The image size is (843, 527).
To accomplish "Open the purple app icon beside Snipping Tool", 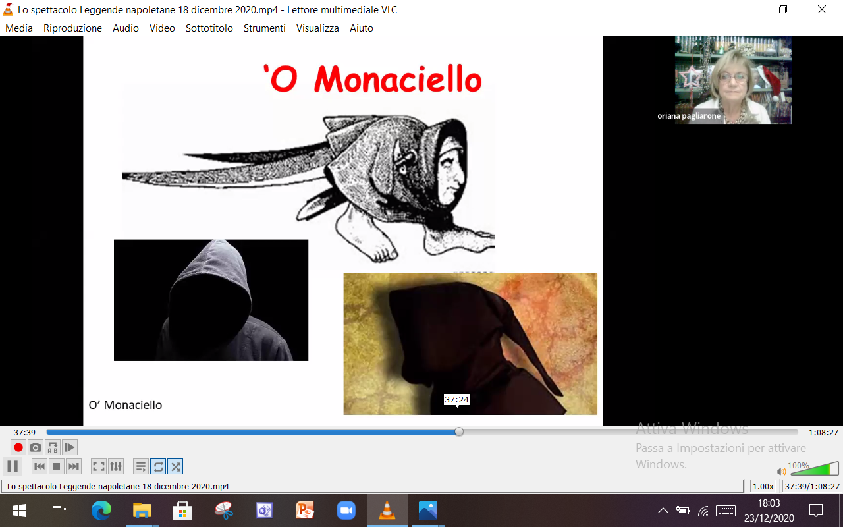I will [x=265, y=511].
